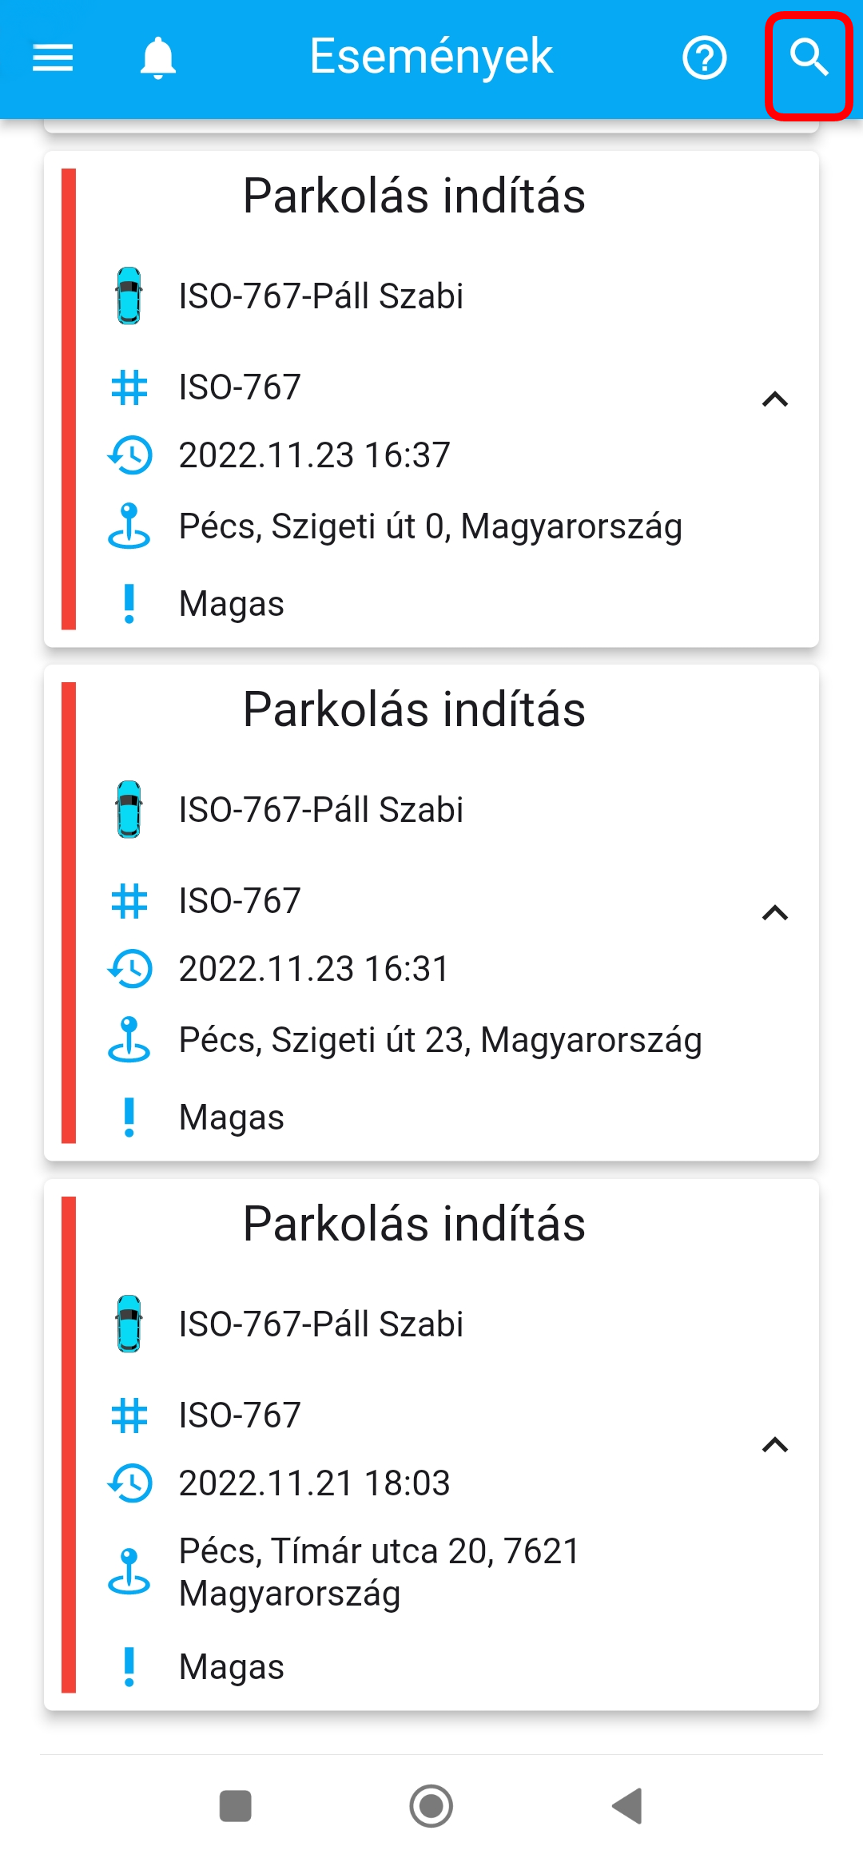Viewport: 863px width, 1858px height.
Task: Select the address Pécs, Tímár utca 20
Action: (379, 1571)
